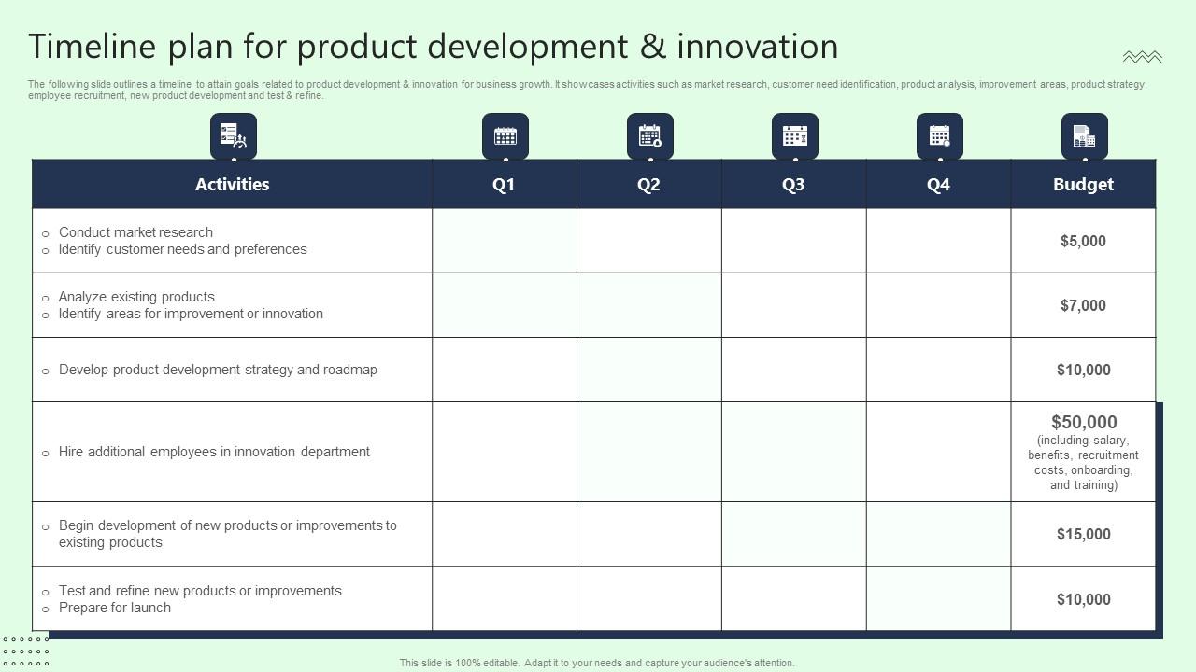Click the Q1 column header

click(x=505, y=184)
